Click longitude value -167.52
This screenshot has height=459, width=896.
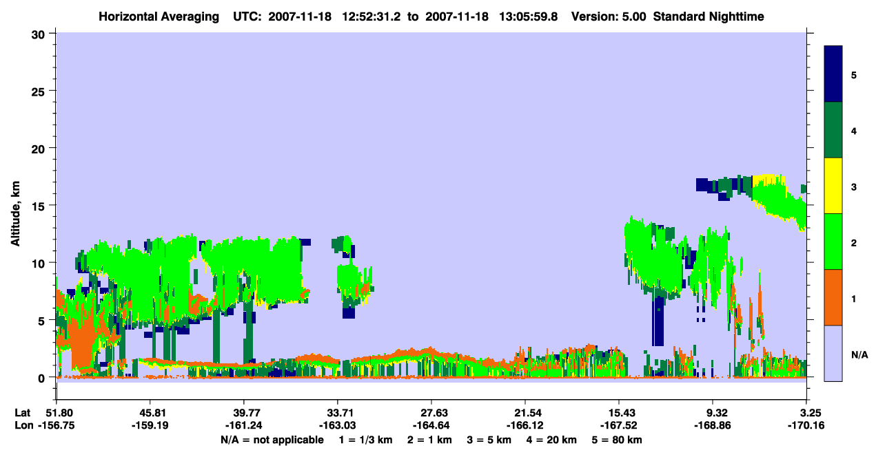[x=619, y=426]
